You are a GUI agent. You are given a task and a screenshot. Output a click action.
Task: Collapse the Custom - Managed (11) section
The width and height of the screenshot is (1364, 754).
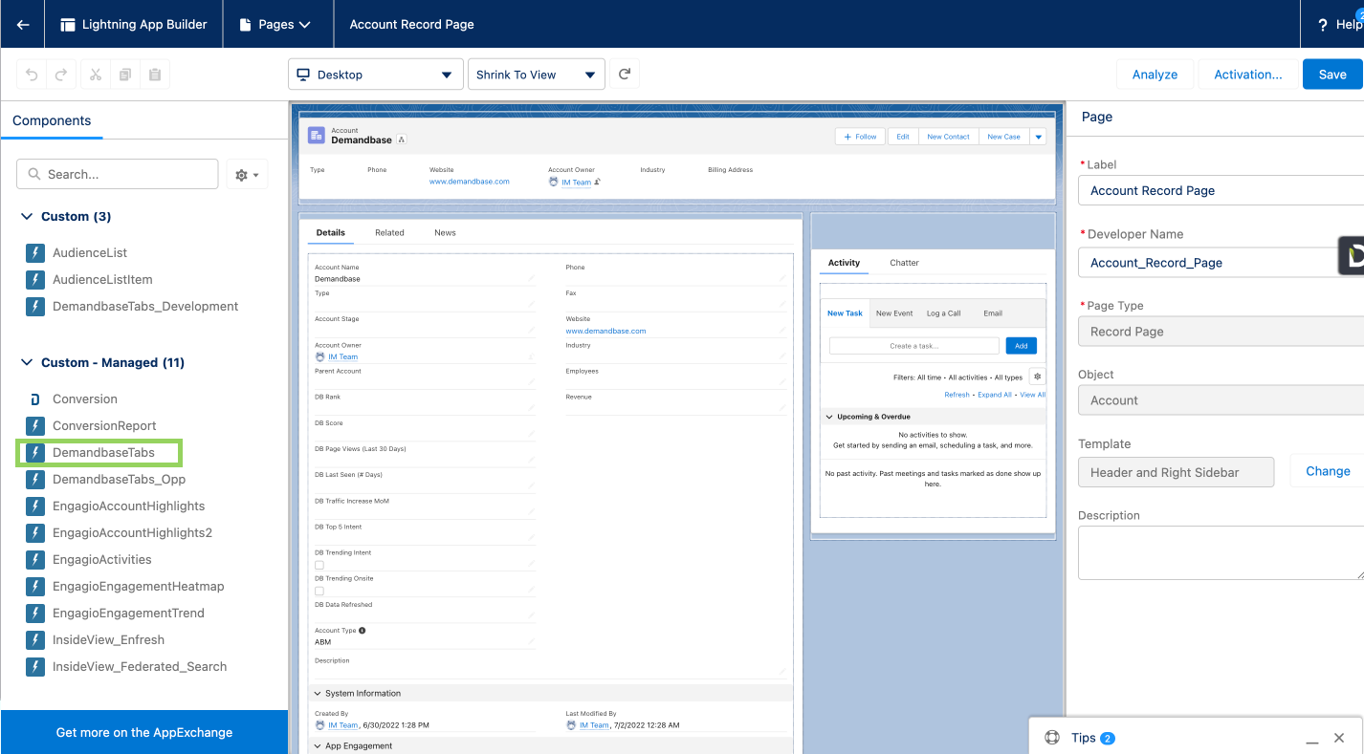pyautogui.click(x=27, y=363)
